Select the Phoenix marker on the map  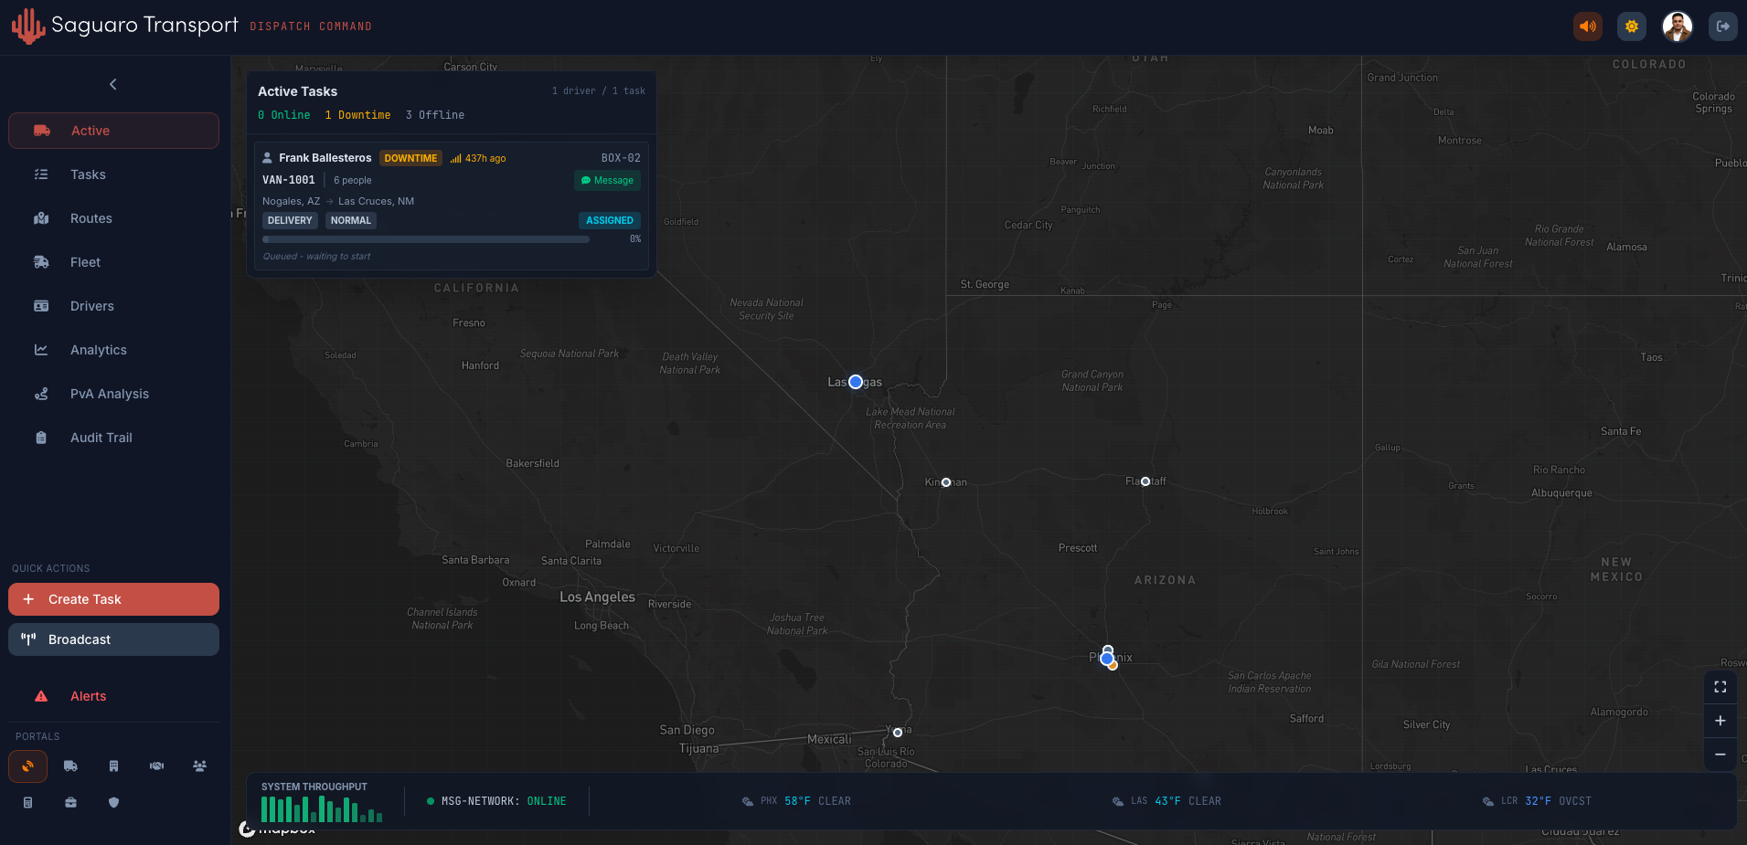tap(1108, 656)
